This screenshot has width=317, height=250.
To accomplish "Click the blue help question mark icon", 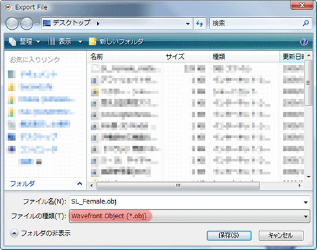I will [x=304, y=41].
